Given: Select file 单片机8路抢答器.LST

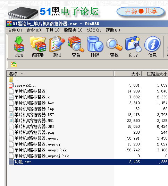Looking at the screenshot, I should click(34, 115).
